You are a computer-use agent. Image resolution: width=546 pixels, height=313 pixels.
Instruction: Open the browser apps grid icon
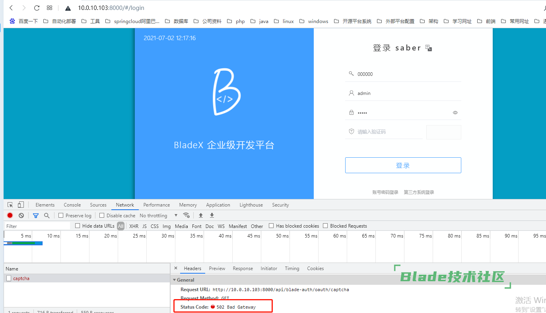50,8
